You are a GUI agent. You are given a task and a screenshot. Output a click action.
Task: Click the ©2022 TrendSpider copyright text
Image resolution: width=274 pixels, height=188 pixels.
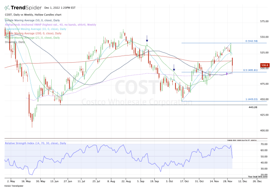[14, 186]
